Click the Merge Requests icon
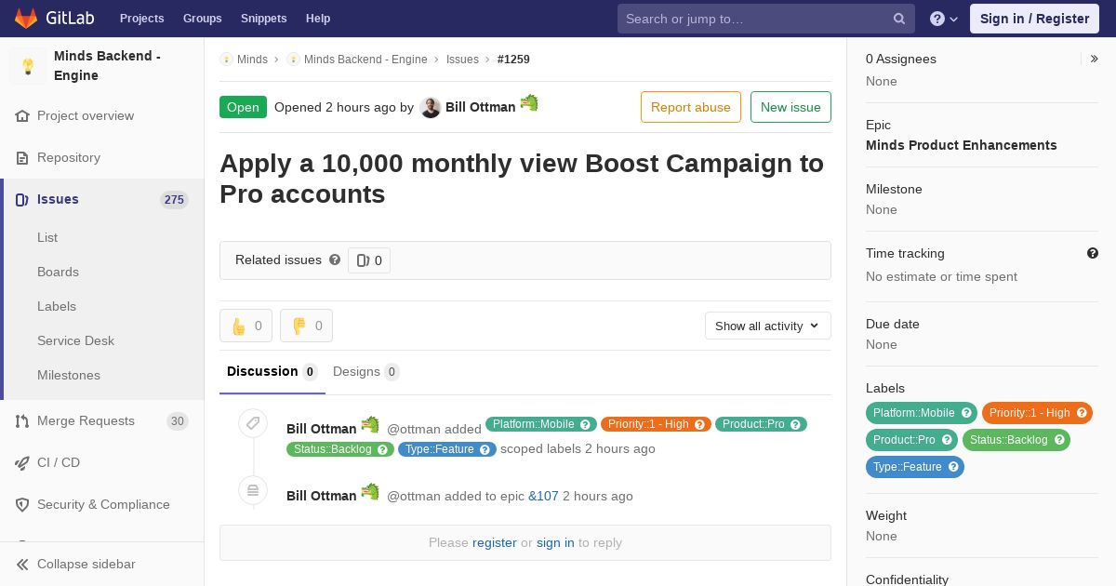Image resolution: width=1116 pixels, height=586 pixels. click(x=22, y=421)
